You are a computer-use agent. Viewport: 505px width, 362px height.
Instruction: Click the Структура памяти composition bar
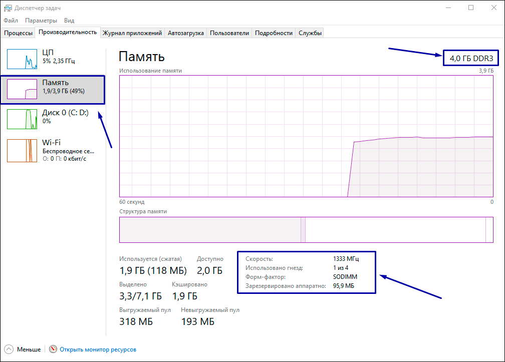(307, 230)
